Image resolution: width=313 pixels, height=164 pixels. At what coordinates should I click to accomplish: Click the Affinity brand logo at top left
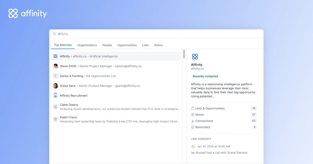click(27, 13)
